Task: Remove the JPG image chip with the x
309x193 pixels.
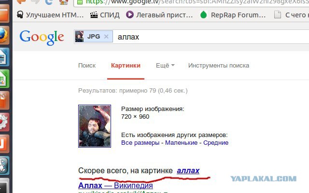Action: 106,37
